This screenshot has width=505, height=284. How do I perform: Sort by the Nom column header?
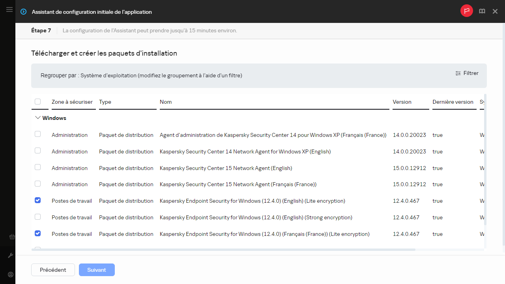point(166,102)
